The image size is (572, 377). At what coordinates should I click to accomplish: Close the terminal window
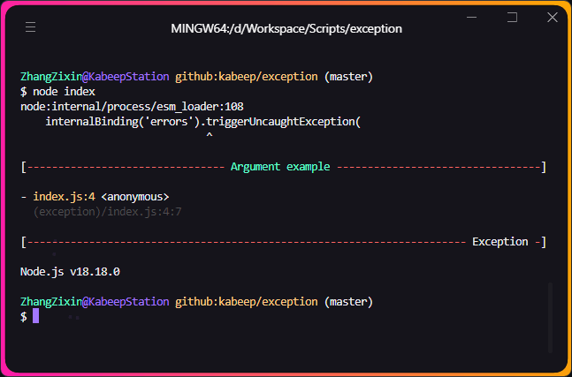coord(553,17)
